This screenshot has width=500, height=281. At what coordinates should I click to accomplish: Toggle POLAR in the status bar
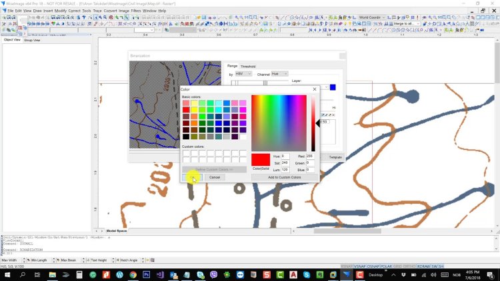pos(386,266)
